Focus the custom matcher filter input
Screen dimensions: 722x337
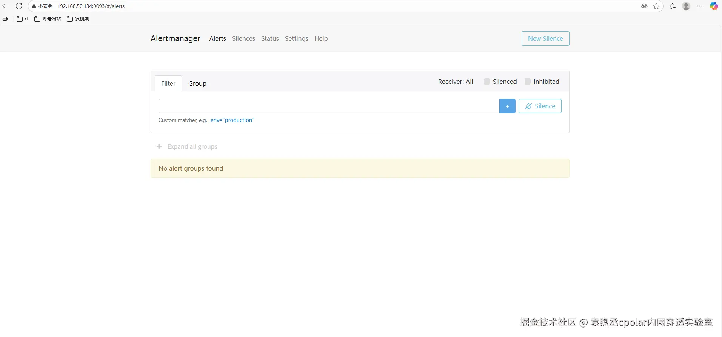pos(329,106)
